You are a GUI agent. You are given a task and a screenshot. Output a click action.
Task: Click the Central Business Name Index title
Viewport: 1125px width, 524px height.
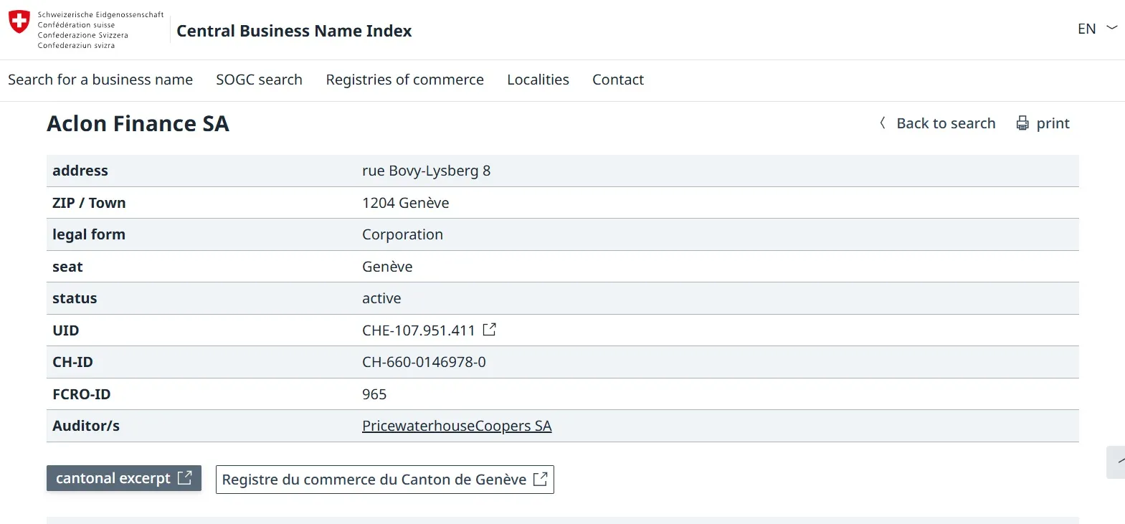click(x=294, y=31)
